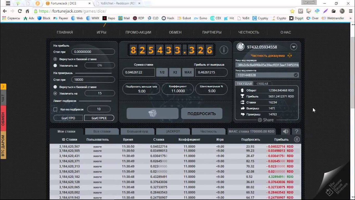Double the bet with X2 button
This screenshot has width=355, height=200.
[175, 72]
